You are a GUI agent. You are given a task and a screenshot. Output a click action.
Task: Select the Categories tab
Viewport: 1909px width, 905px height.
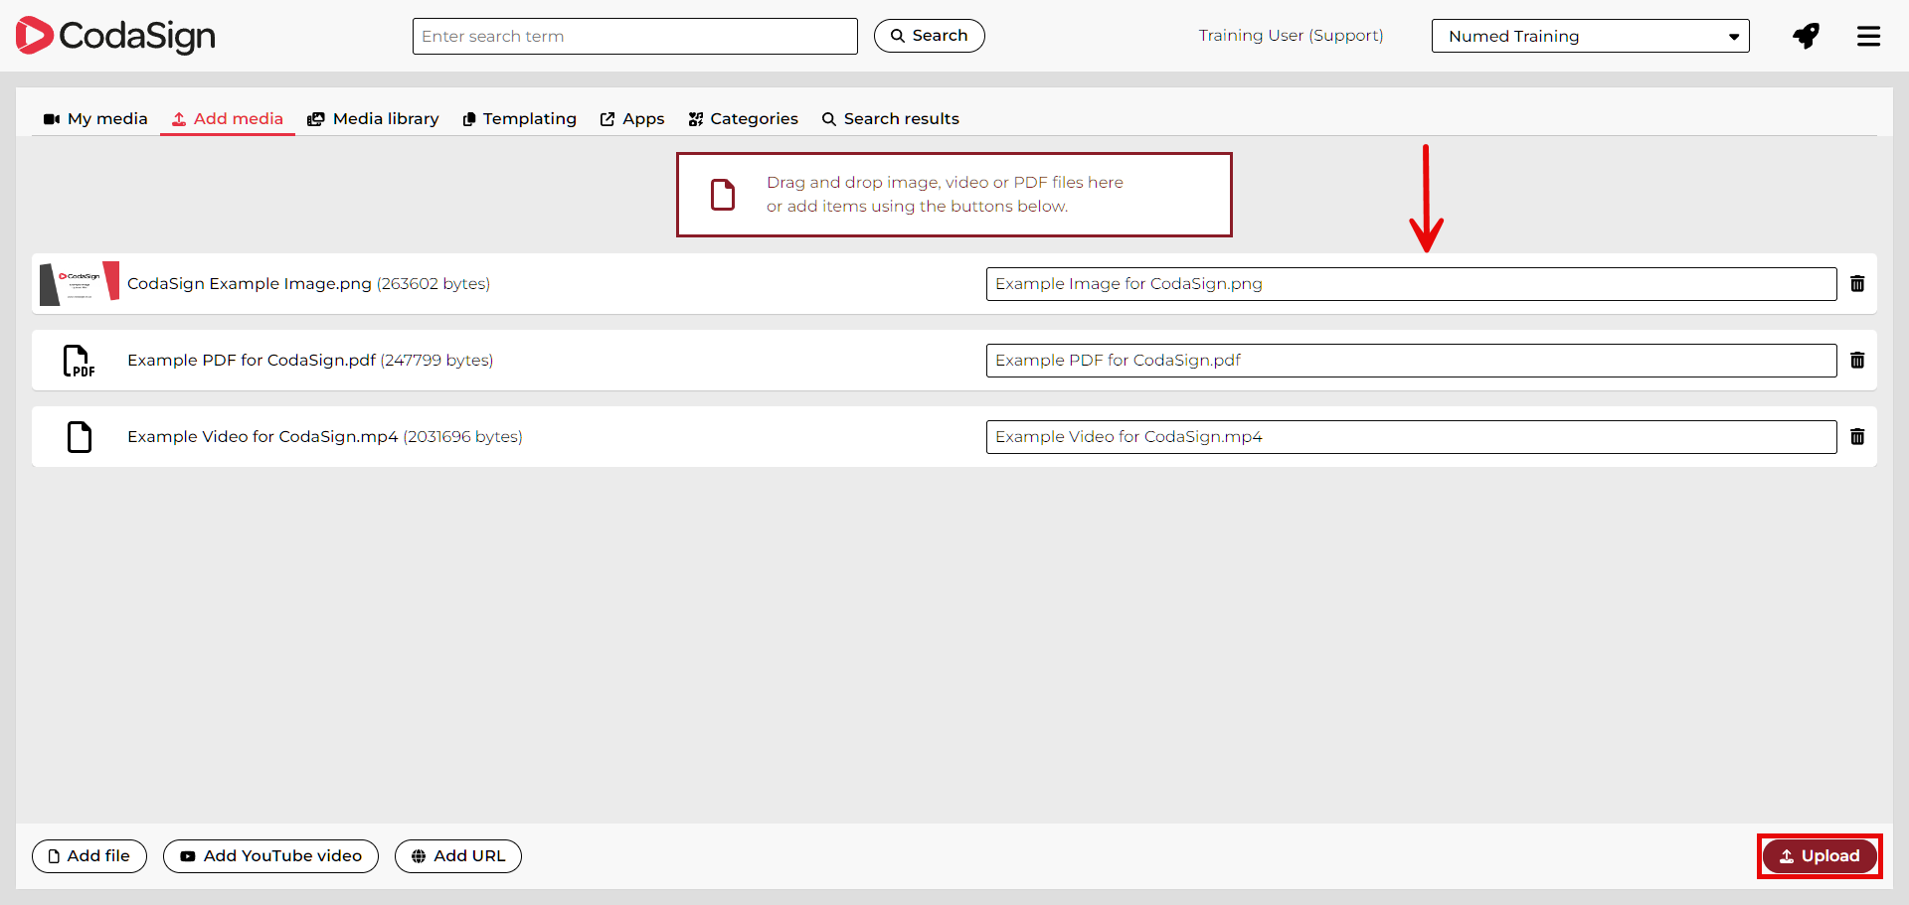(743, 119)
